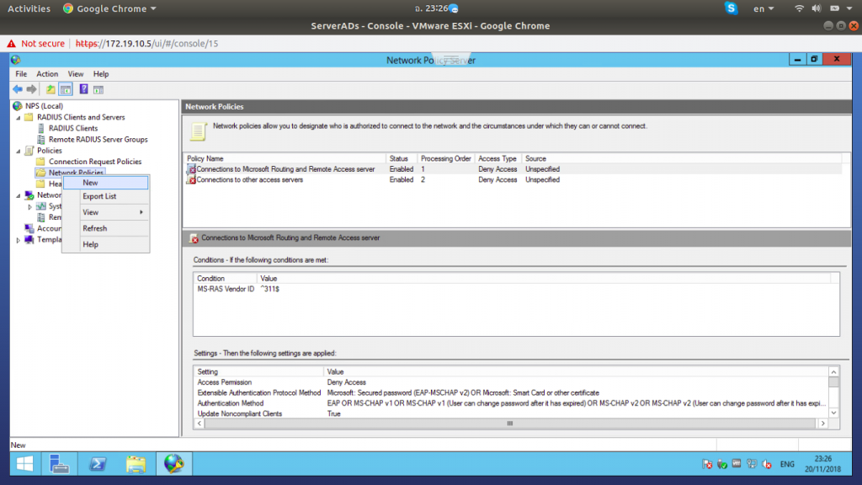The width and height of the screenshot is (862, 485).
Task: Open the Action Center flag tray icon
Action: pos(707,465)
